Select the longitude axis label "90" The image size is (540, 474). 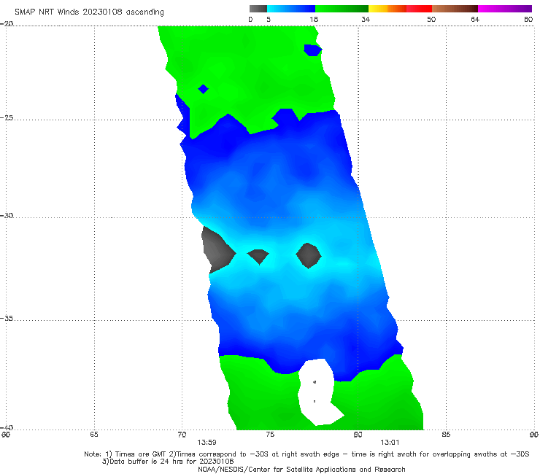click(534, 435)
